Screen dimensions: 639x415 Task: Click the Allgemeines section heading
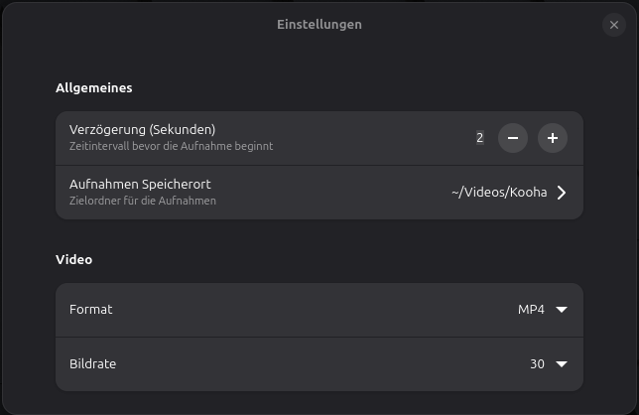pos(94,88)
